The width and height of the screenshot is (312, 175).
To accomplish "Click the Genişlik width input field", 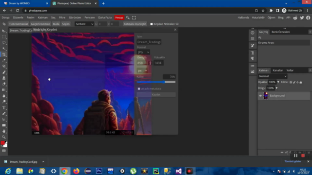I will (x=142, y=63).
